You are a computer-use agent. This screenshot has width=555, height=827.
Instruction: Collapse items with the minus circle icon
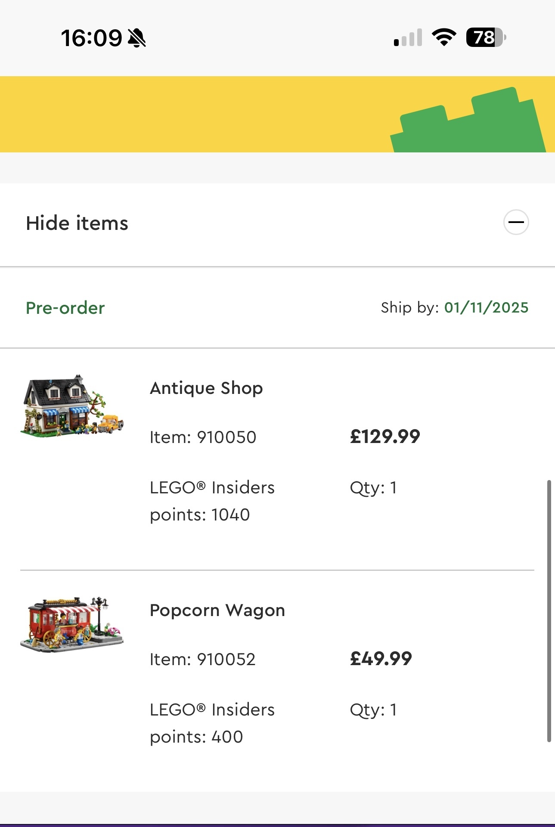[x=516, y=223]
